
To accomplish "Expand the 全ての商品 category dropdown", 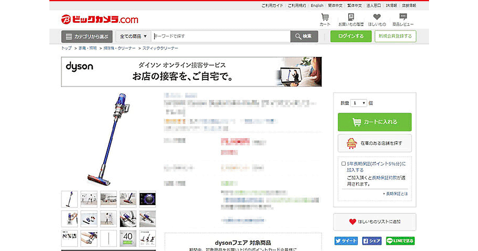I will (x=133, y=36).
